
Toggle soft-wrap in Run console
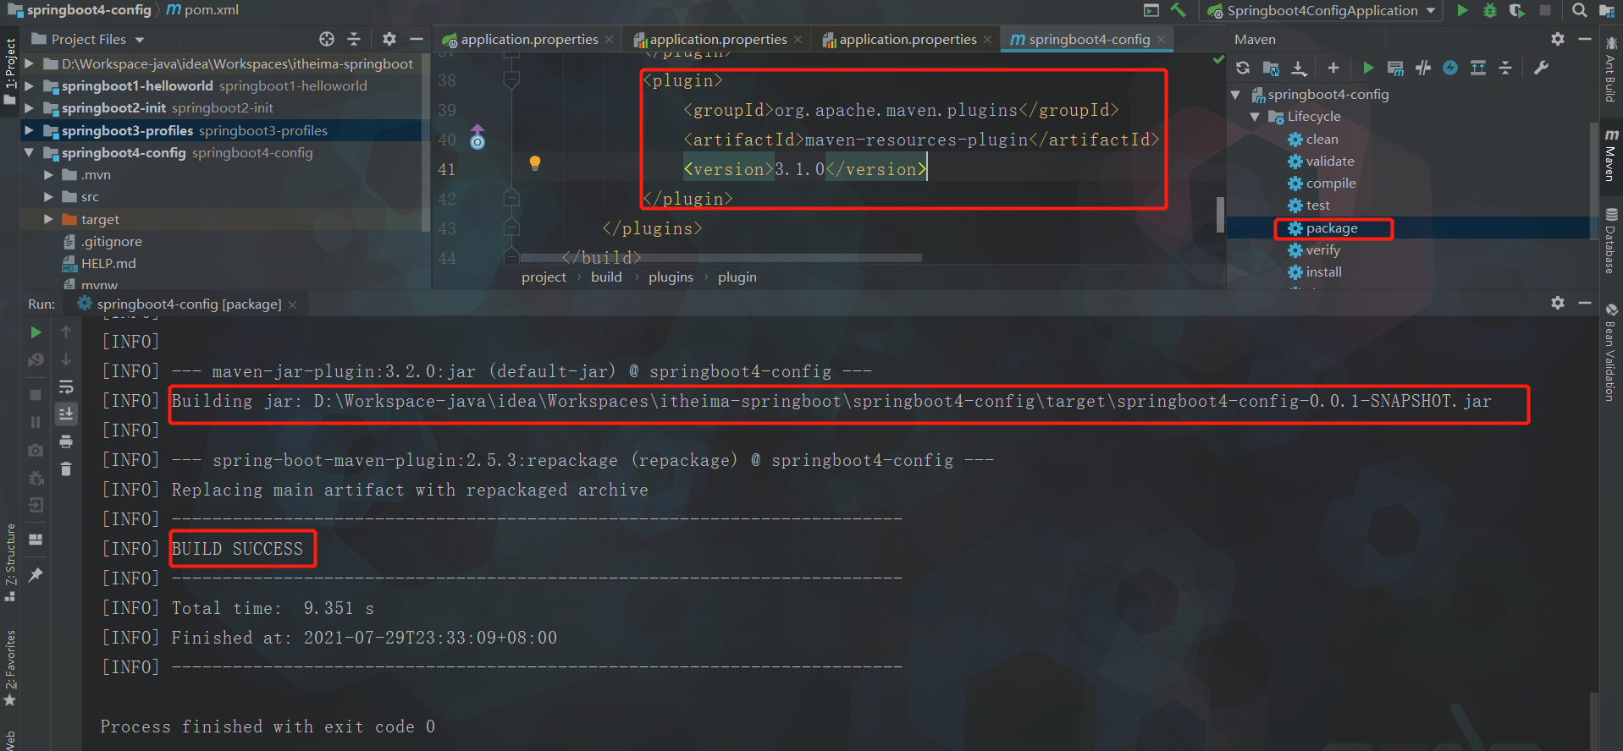(66, 387)
